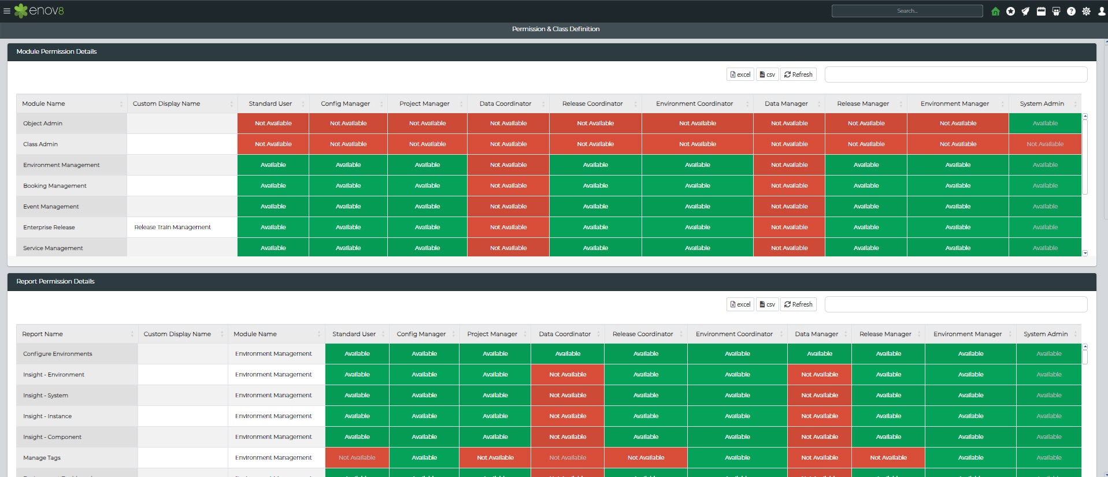Click the top bar Search field
Image resolution: width=1108 pixels, height=477 pixels.
[907, 11]
